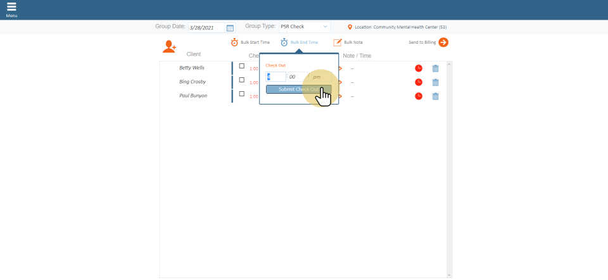Click the pm field in Check Out

click(318, 77)
